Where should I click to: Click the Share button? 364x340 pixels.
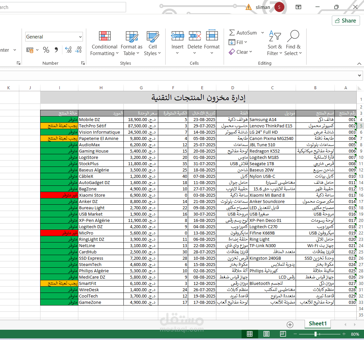tap(346, 21)
